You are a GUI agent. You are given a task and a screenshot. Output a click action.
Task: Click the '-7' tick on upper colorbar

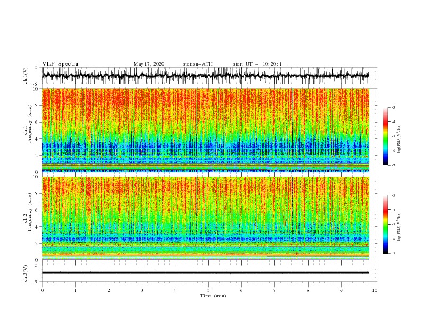tap(393, 165)
